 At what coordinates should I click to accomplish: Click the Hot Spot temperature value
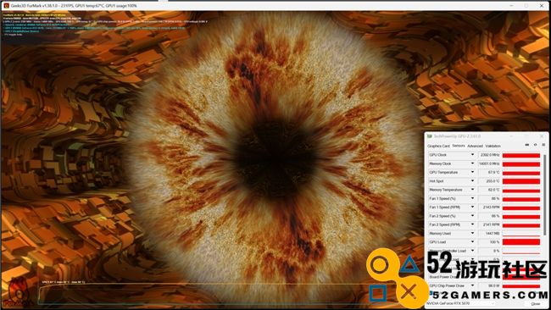coord(489,181)
